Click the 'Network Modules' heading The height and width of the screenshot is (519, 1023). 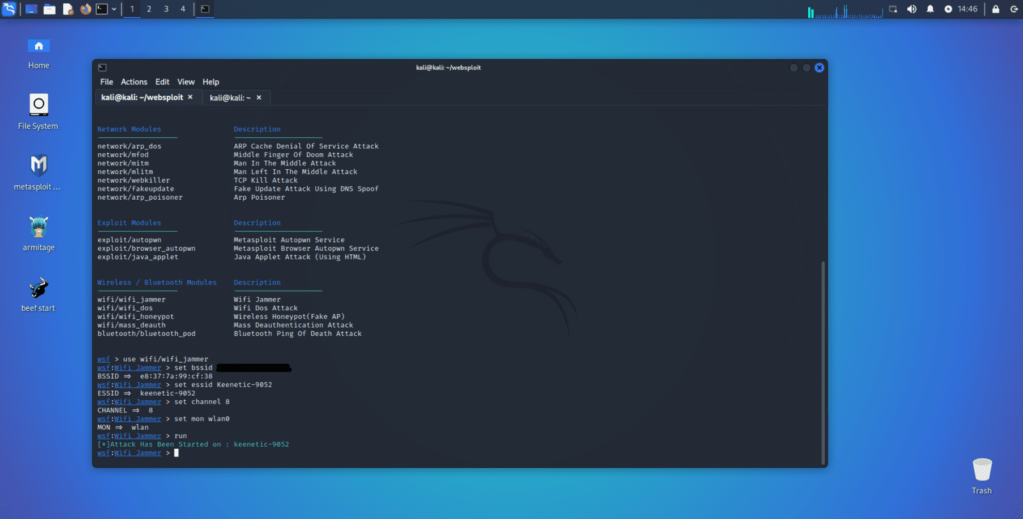(x=129, y=130)
